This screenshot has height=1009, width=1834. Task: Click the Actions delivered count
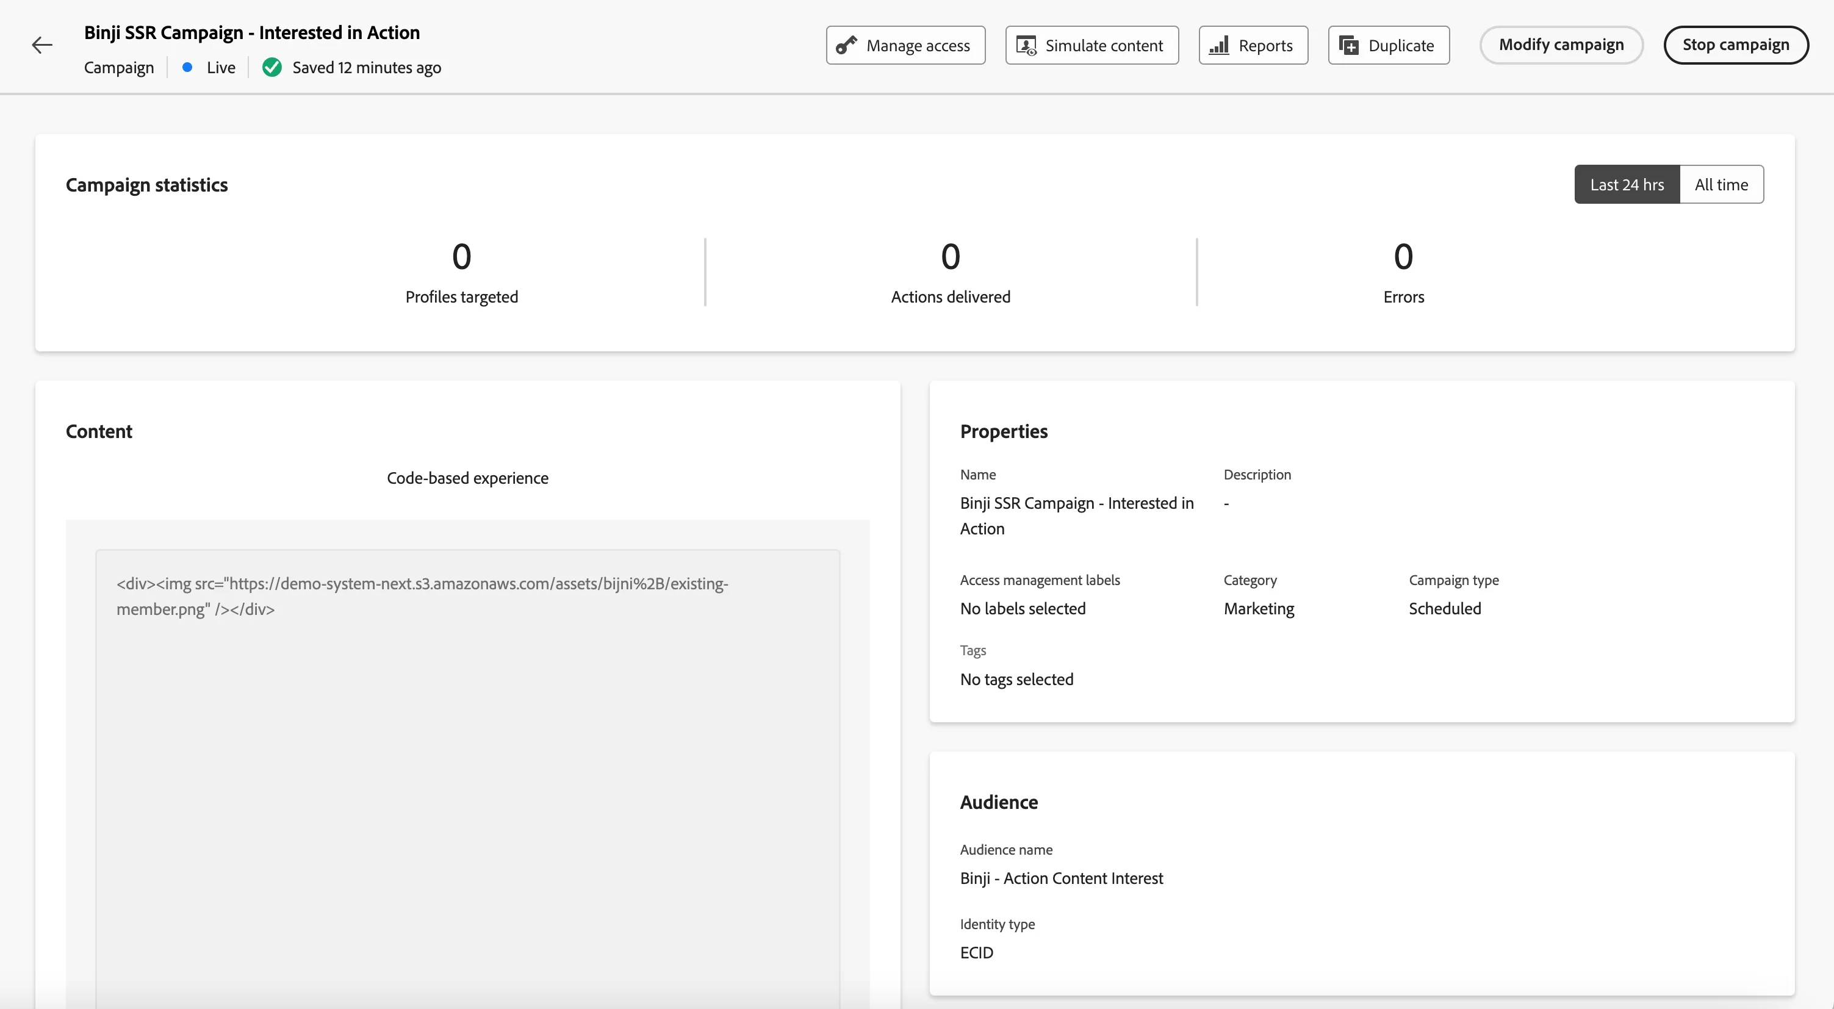951,256
